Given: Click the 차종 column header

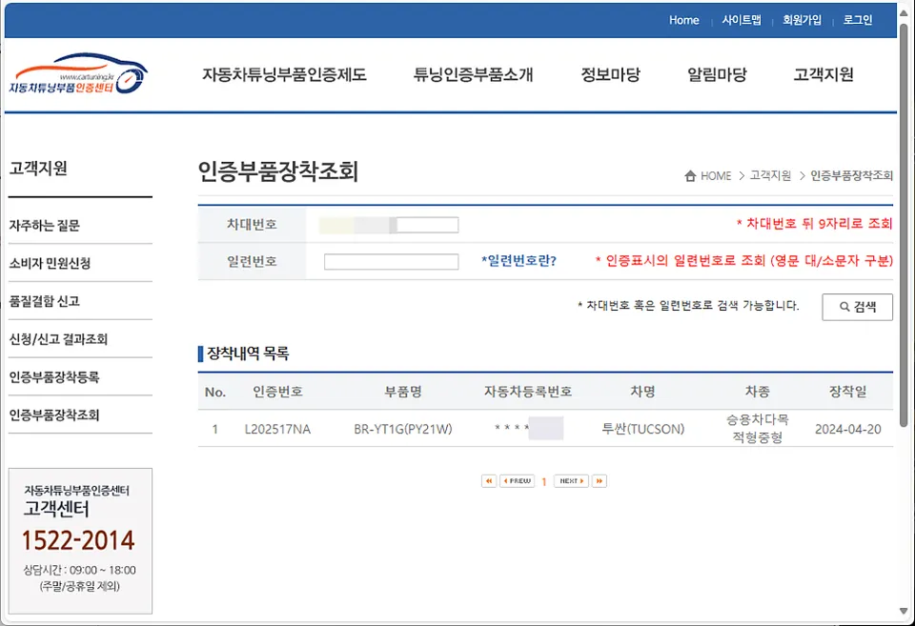Looking at the screenshot, I should [x=757, y=392].
